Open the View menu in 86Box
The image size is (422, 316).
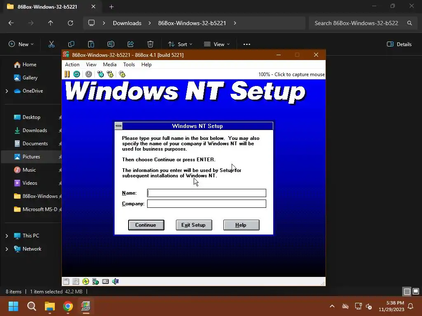[91, 65]
